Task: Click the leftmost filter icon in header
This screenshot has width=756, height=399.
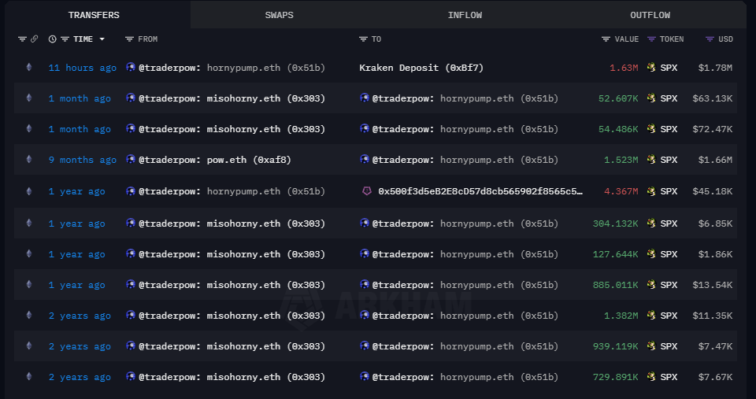Action: point(22,39)
